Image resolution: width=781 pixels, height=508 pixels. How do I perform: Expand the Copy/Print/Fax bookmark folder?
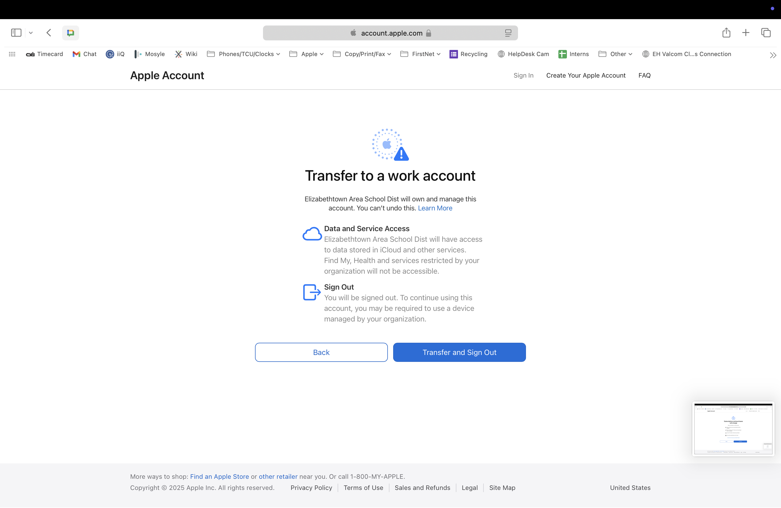pos(362,54)
